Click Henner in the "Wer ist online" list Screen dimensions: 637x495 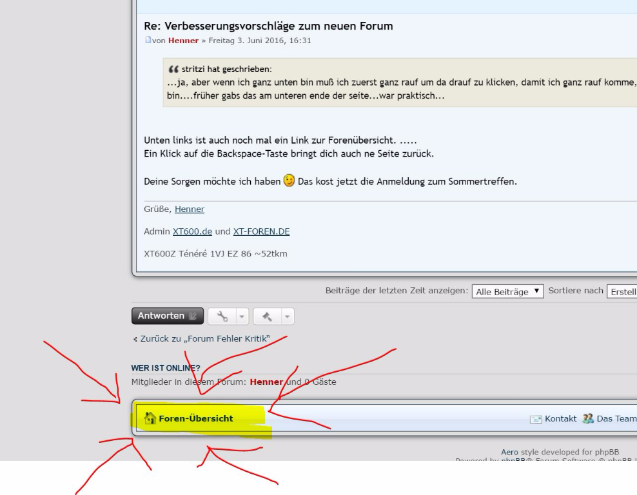[x=266, y=382]
